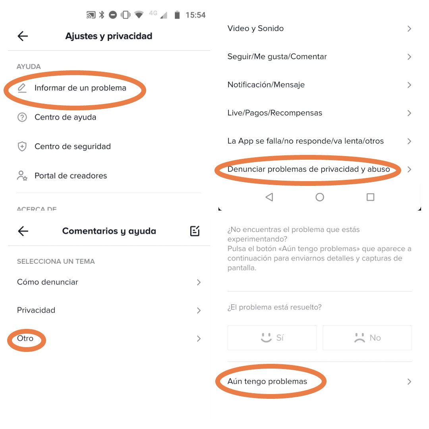Tap the Android back triangle button
Screen dimensions: 429x429
tap(269, 197)
